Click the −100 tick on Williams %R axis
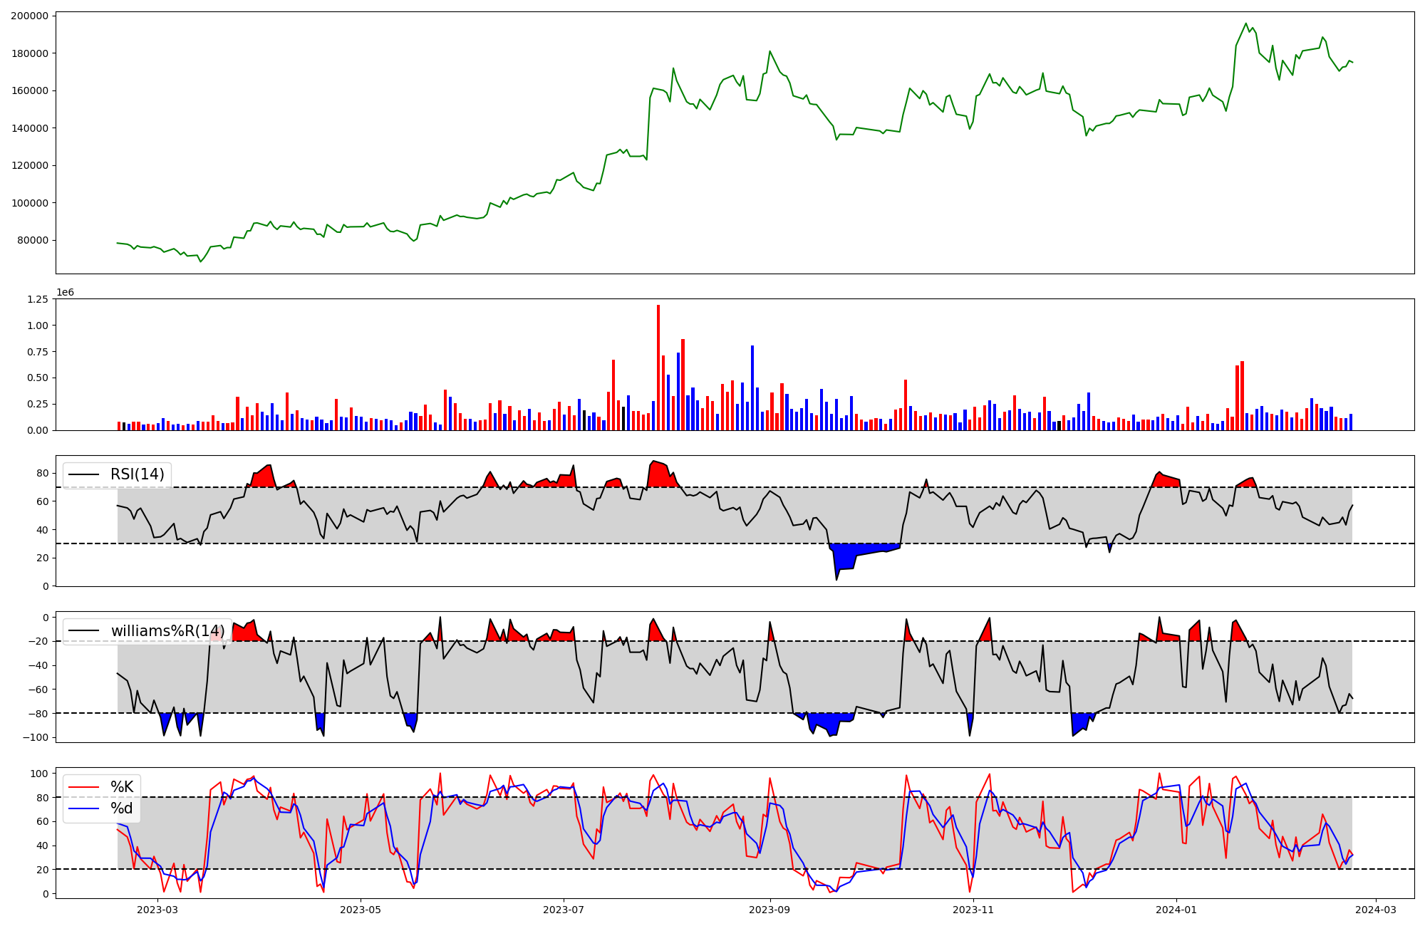 [34, 737]
